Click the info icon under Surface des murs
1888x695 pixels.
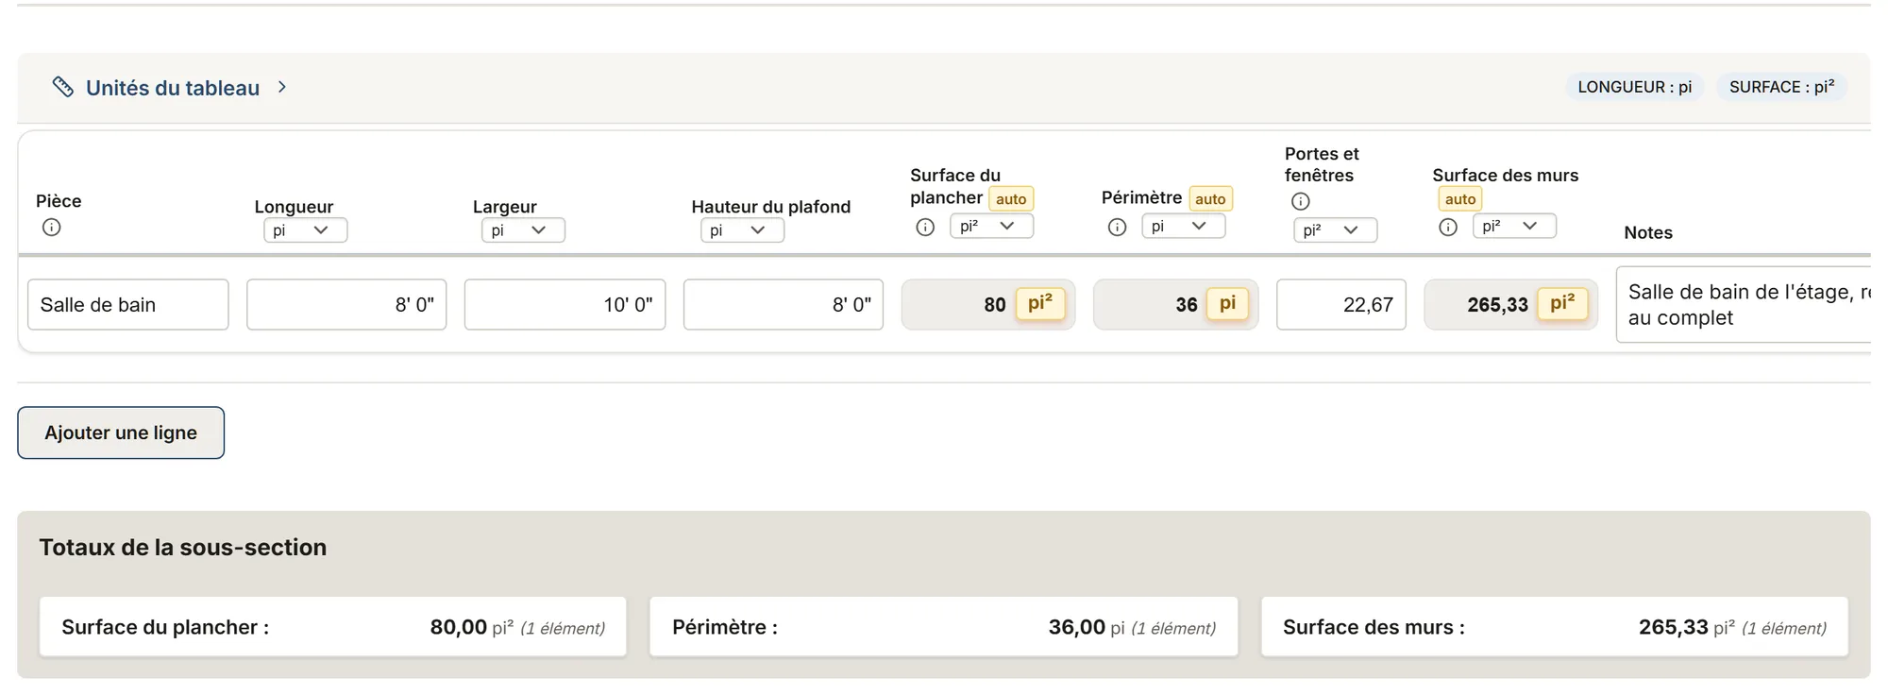[x=1448, y=227]
